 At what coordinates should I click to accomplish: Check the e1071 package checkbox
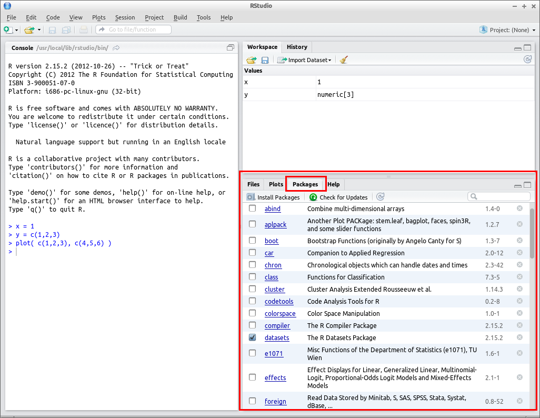pyautogui.click(x=253, y=353)
